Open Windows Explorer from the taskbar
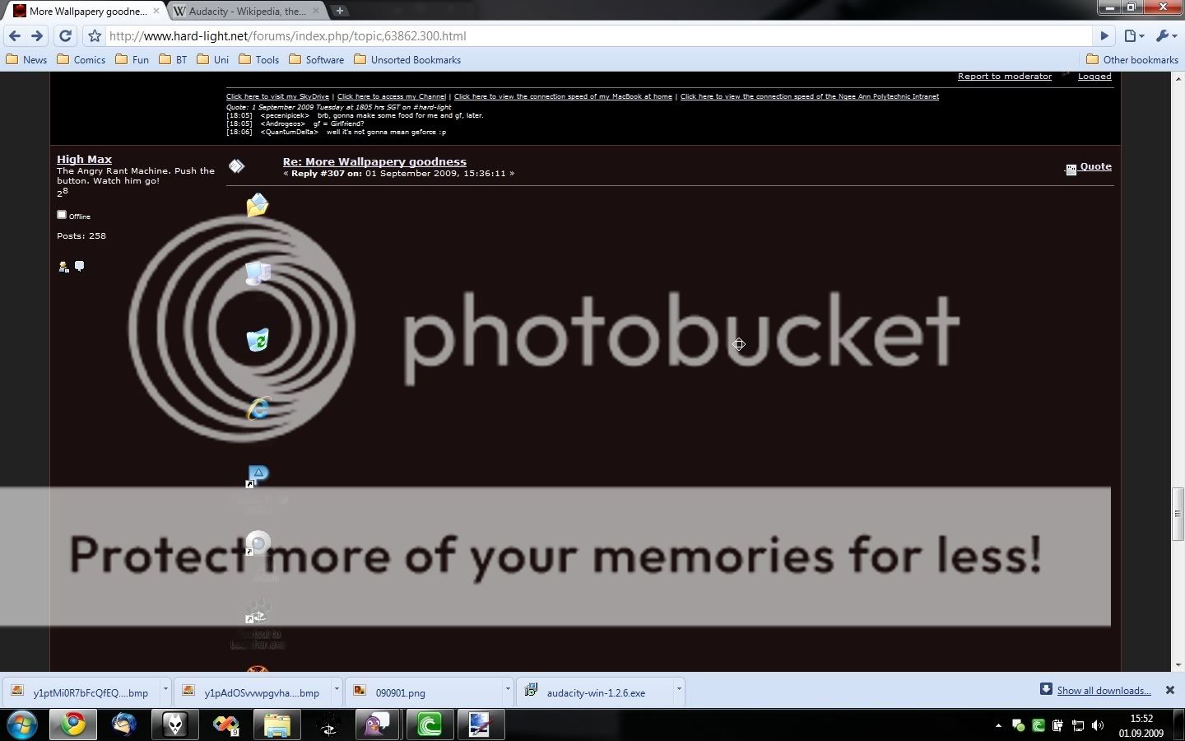This screenshot has height=741, width=1185. pos(276,725)
